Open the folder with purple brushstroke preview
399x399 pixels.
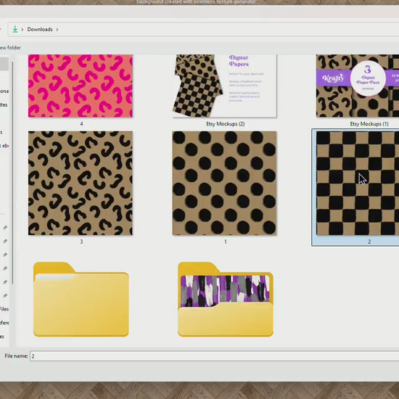(226, 299)
